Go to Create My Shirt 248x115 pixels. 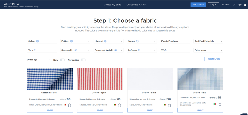(x=112, y=5)
